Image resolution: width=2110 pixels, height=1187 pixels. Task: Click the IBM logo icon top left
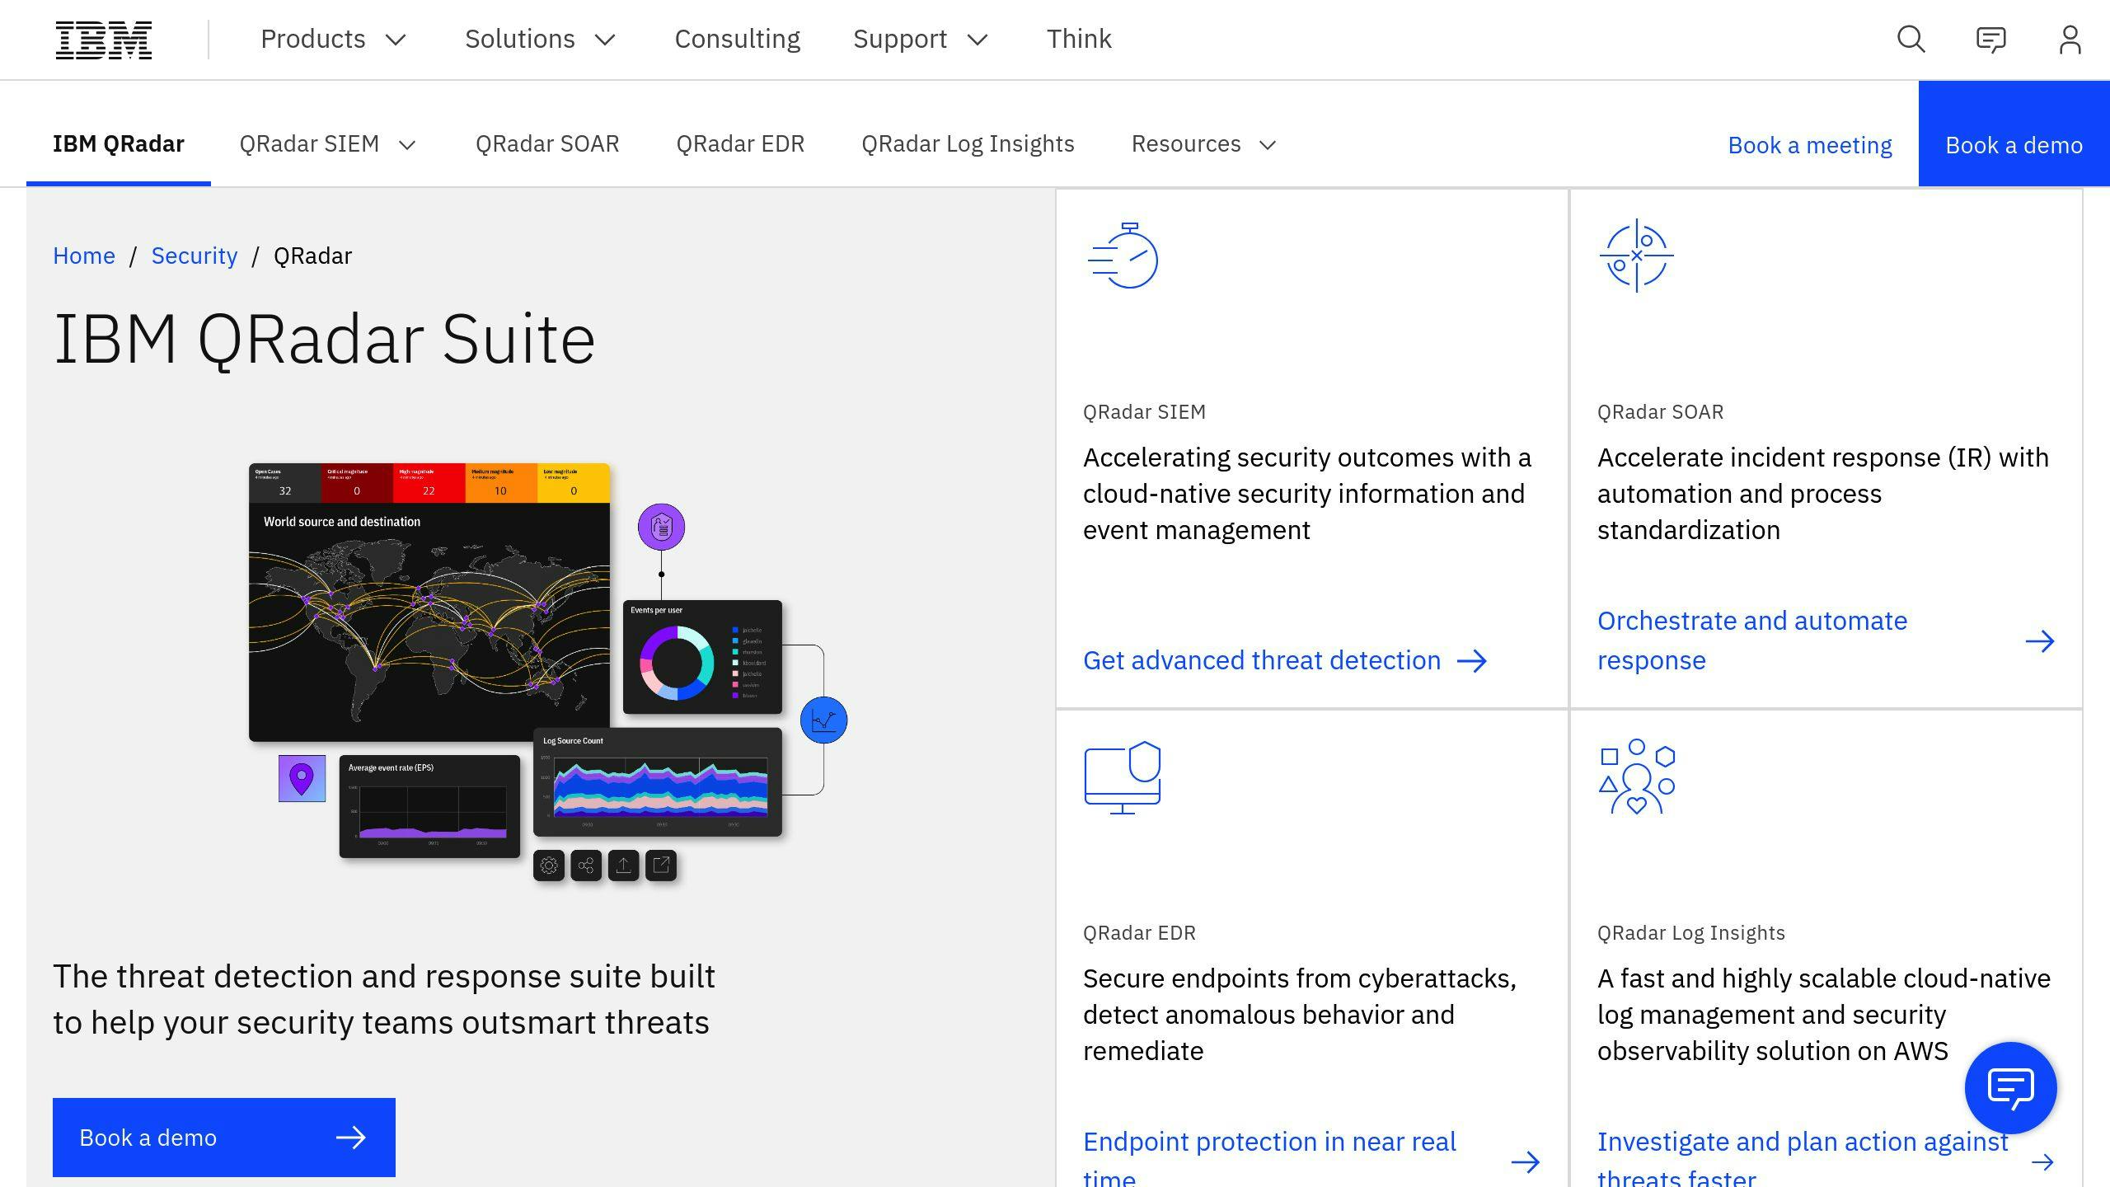pos(103,39)
